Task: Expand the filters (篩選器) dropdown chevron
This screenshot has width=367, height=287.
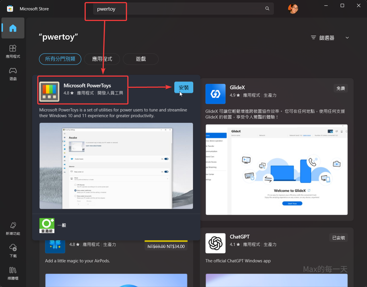Action: point(347,38)
